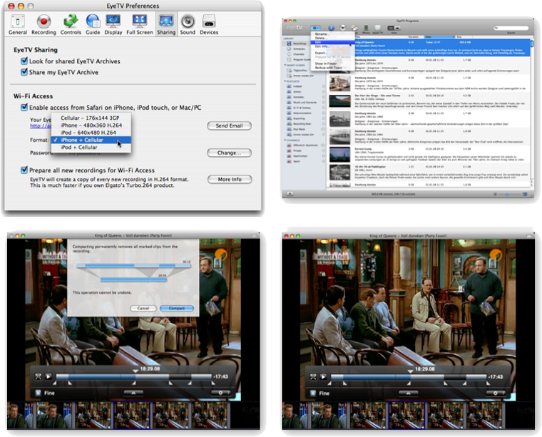Click the iPhone export toolbar icon

pos(366,29)
